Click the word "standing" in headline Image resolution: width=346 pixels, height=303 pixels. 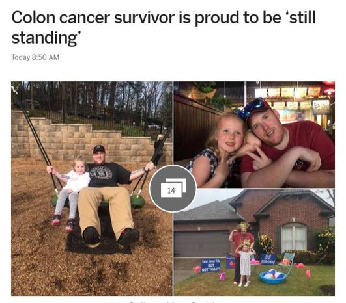click(x=44, y=38)
